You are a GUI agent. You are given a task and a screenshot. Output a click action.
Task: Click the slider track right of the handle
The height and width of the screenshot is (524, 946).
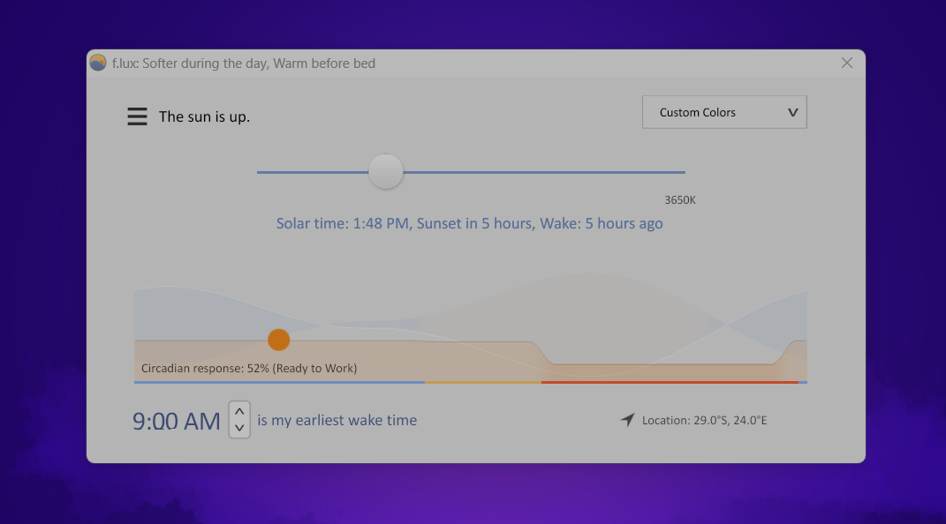pyautogui.click(x=548, y=172)
